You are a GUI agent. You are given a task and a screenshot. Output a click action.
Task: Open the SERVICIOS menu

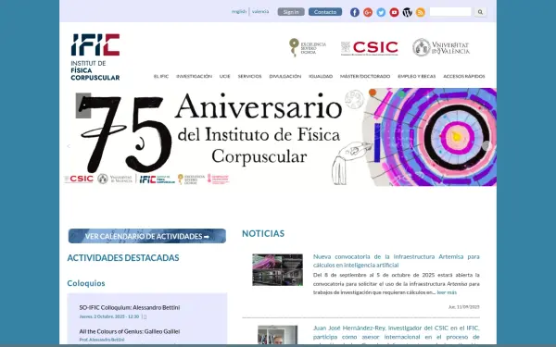tap(249, 76)
